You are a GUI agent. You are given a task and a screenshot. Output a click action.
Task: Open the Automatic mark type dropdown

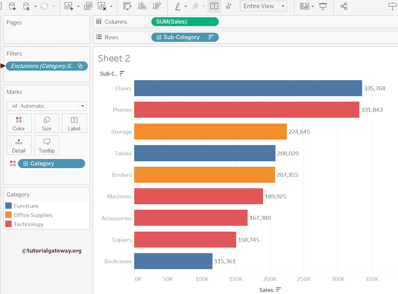[82, 106]
